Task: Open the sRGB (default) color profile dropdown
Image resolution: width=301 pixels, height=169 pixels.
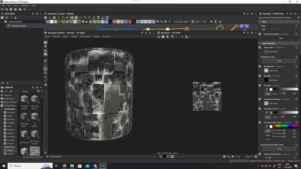Action: pos(59,156)
